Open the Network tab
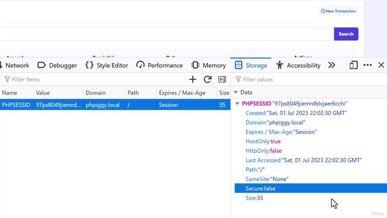 click(15, 65)
